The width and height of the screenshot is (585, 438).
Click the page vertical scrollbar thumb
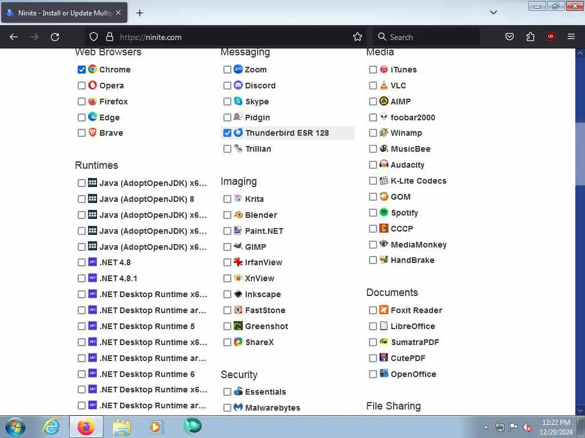pyautogui.click(x=580, y=154)
